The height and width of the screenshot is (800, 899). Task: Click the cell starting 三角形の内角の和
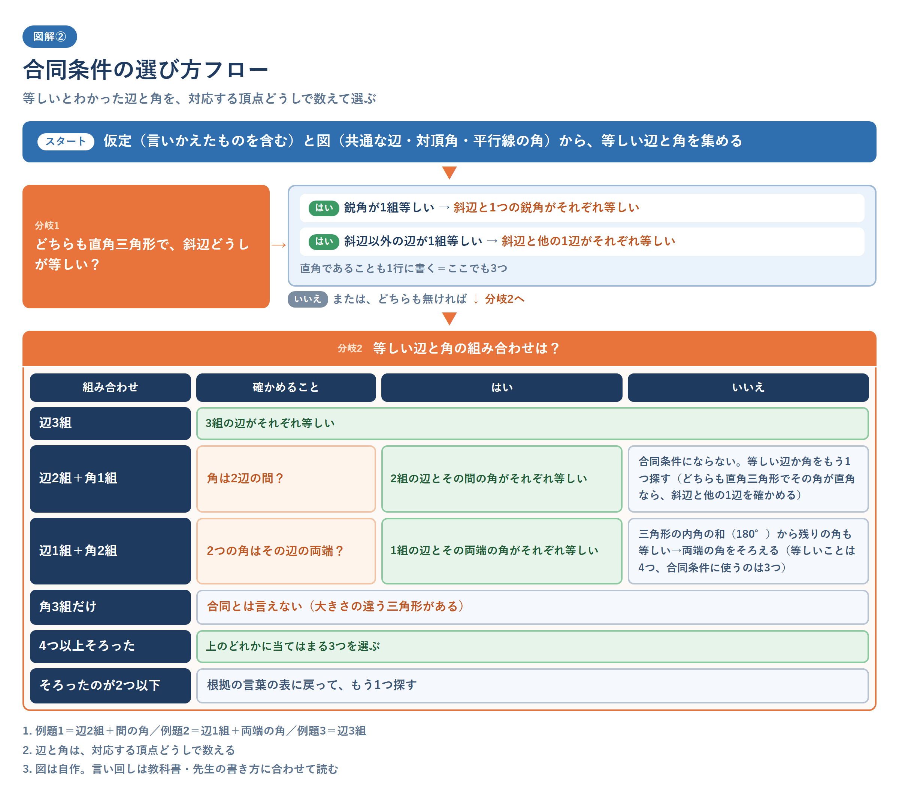(748, 551)
